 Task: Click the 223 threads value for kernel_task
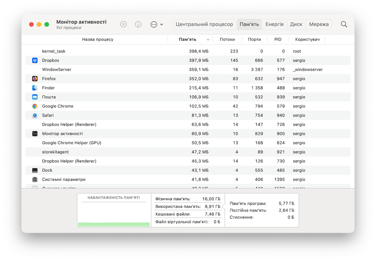[234, 51]
